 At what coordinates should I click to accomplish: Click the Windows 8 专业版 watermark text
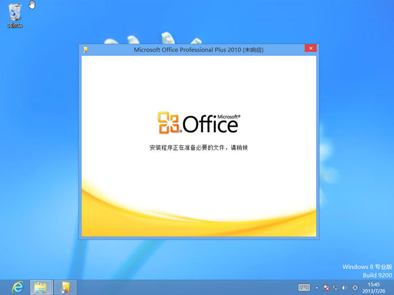(366, 266)
